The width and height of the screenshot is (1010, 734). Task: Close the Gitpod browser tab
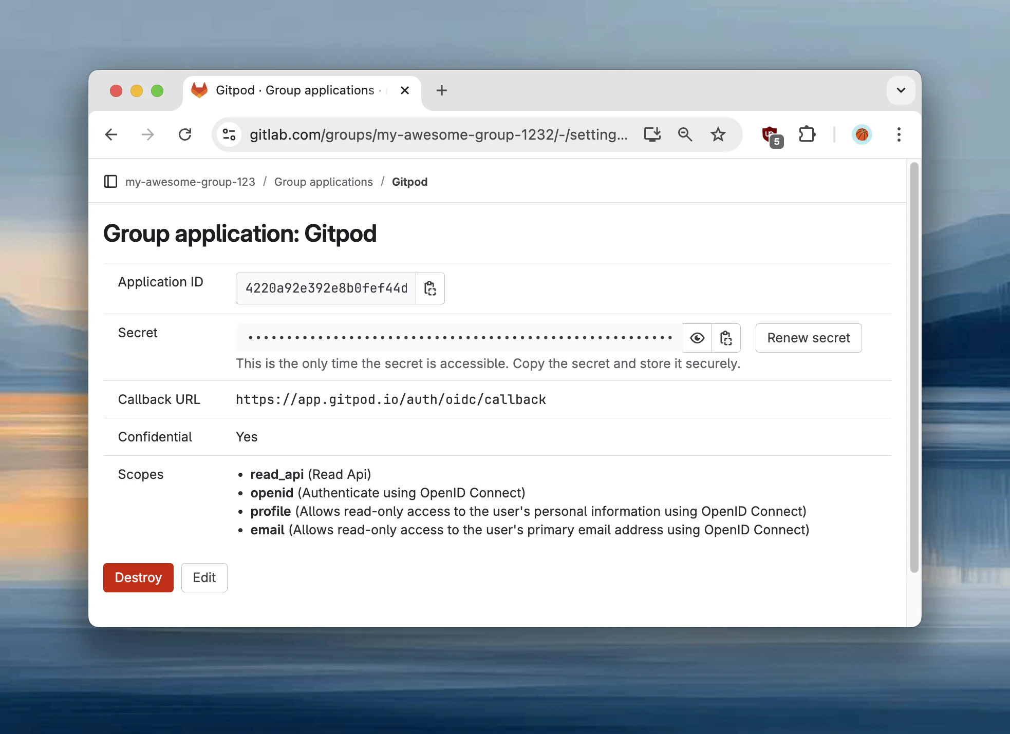[x=405, y=90]
